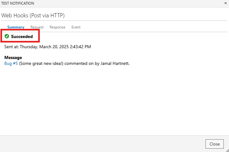Click the resize grip in dialog corner
Viewport: 229px width, 152px height.
(227, 150)
